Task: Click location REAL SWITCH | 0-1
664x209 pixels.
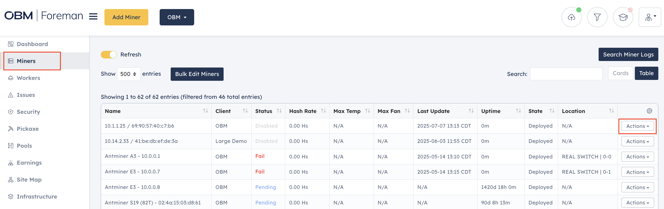Action: (586, 172)
